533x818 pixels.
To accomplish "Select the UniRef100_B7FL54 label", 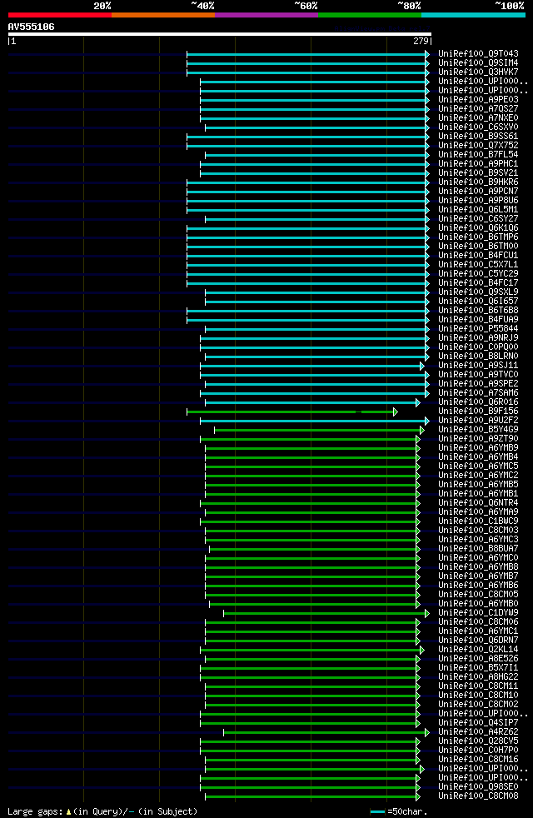I will 478,155.
